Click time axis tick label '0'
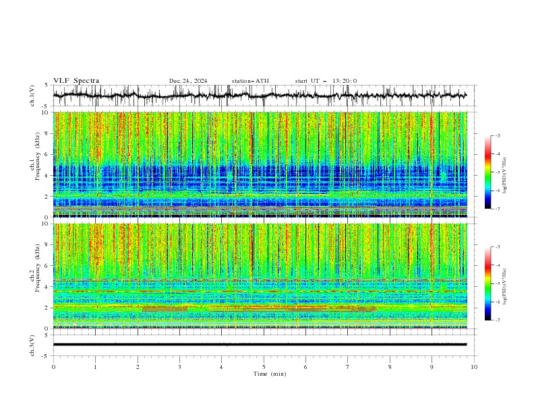Viewport: 534px width, 412px height. (53, 367)
